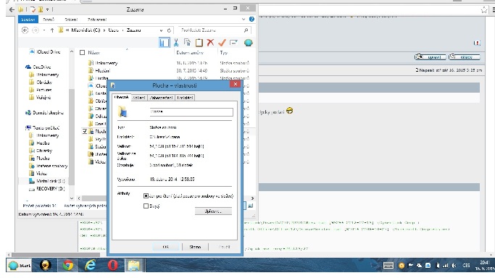The width and height of the screenshot is (495, 278).
Task: Open the Domů ribbon tab
Action: point(49,20)
